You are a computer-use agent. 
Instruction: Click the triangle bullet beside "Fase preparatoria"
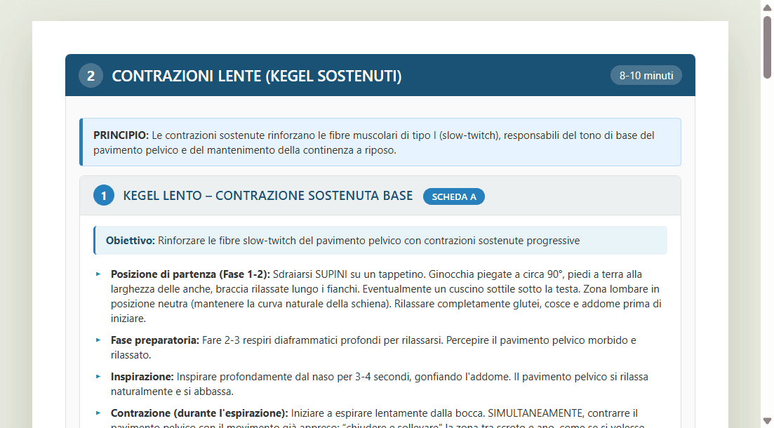pos(98,340)
